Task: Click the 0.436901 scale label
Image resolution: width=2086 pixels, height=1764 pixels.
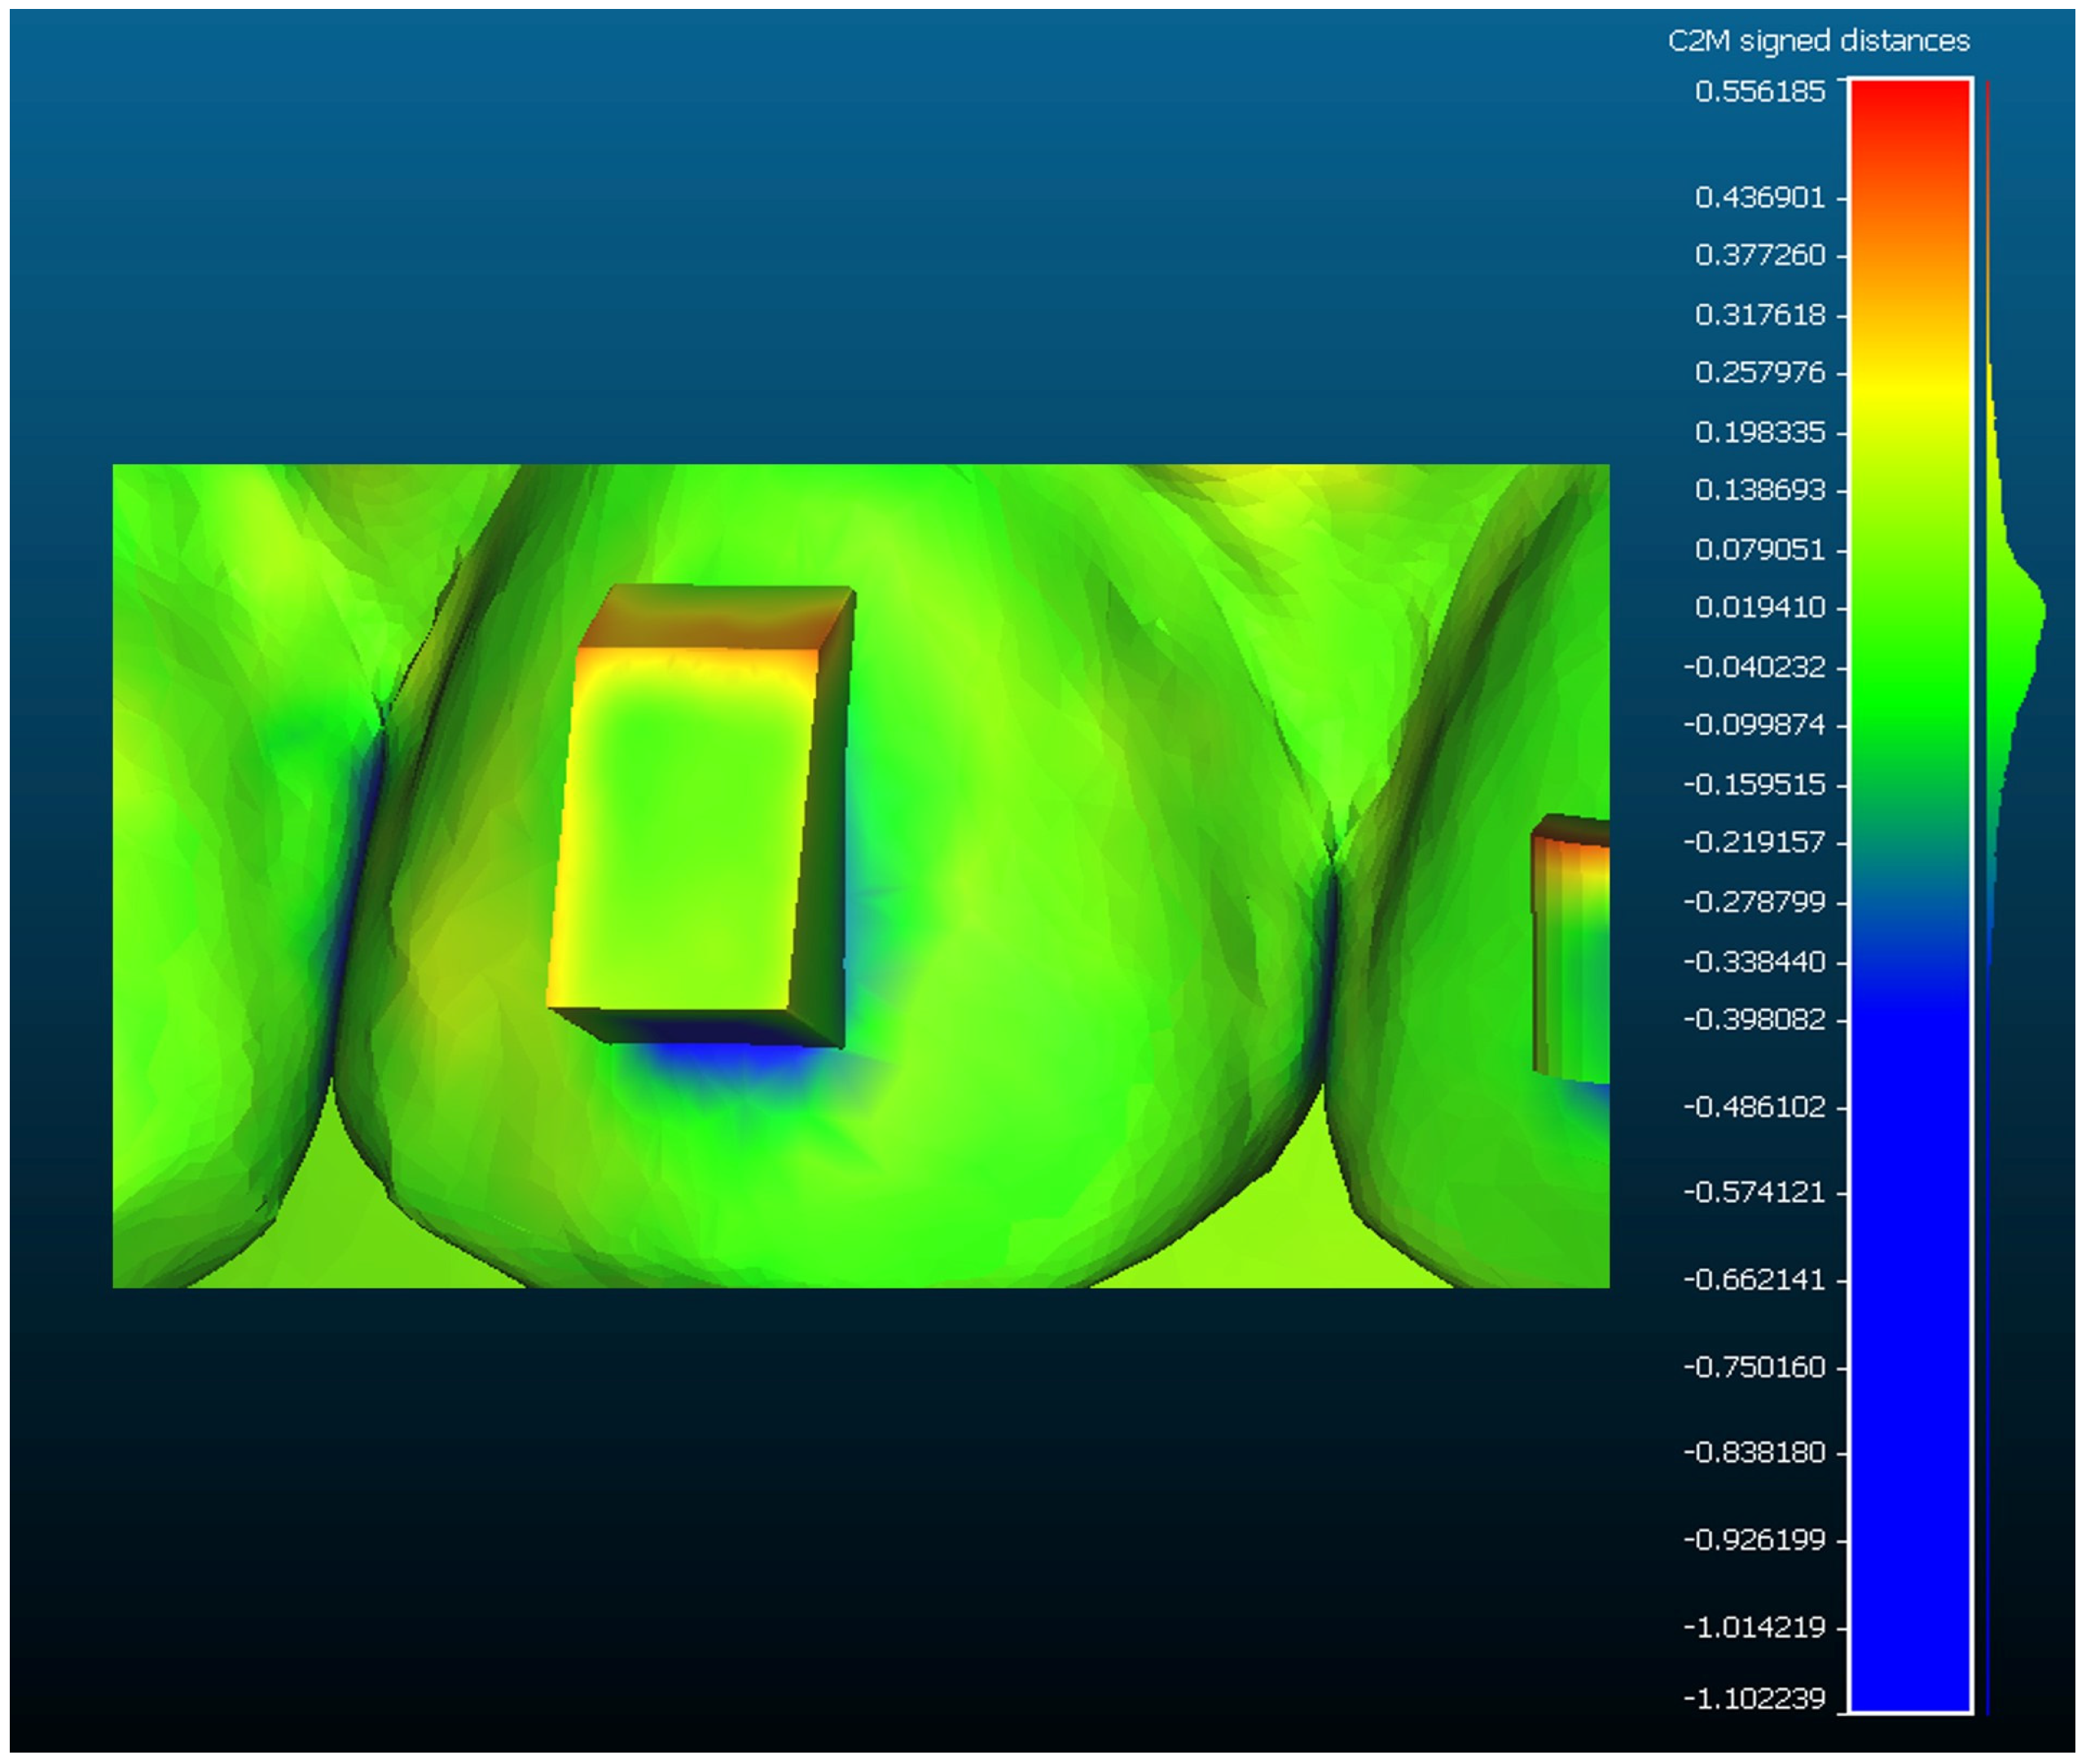Action: click(1759, 197)
